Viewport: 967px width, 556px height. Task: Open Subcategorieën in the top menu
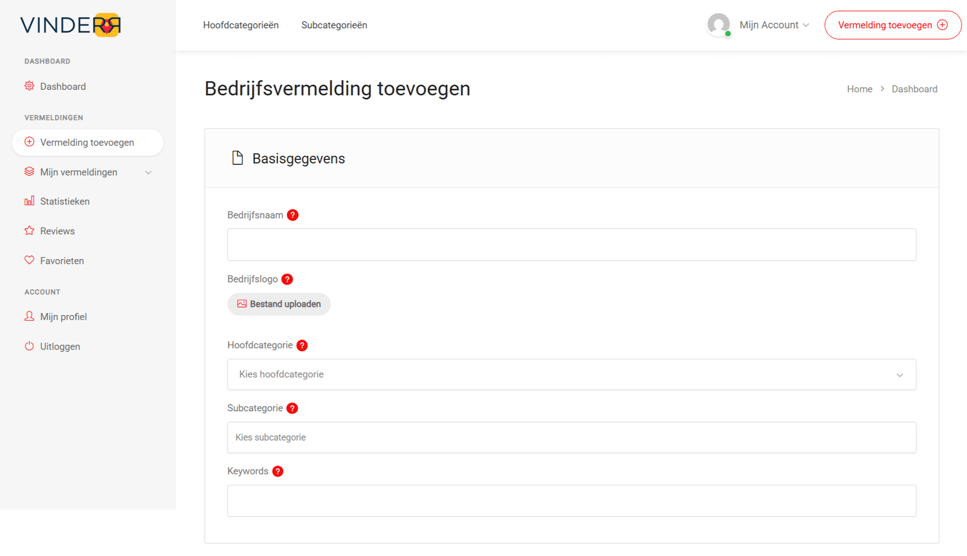[334, 25]
